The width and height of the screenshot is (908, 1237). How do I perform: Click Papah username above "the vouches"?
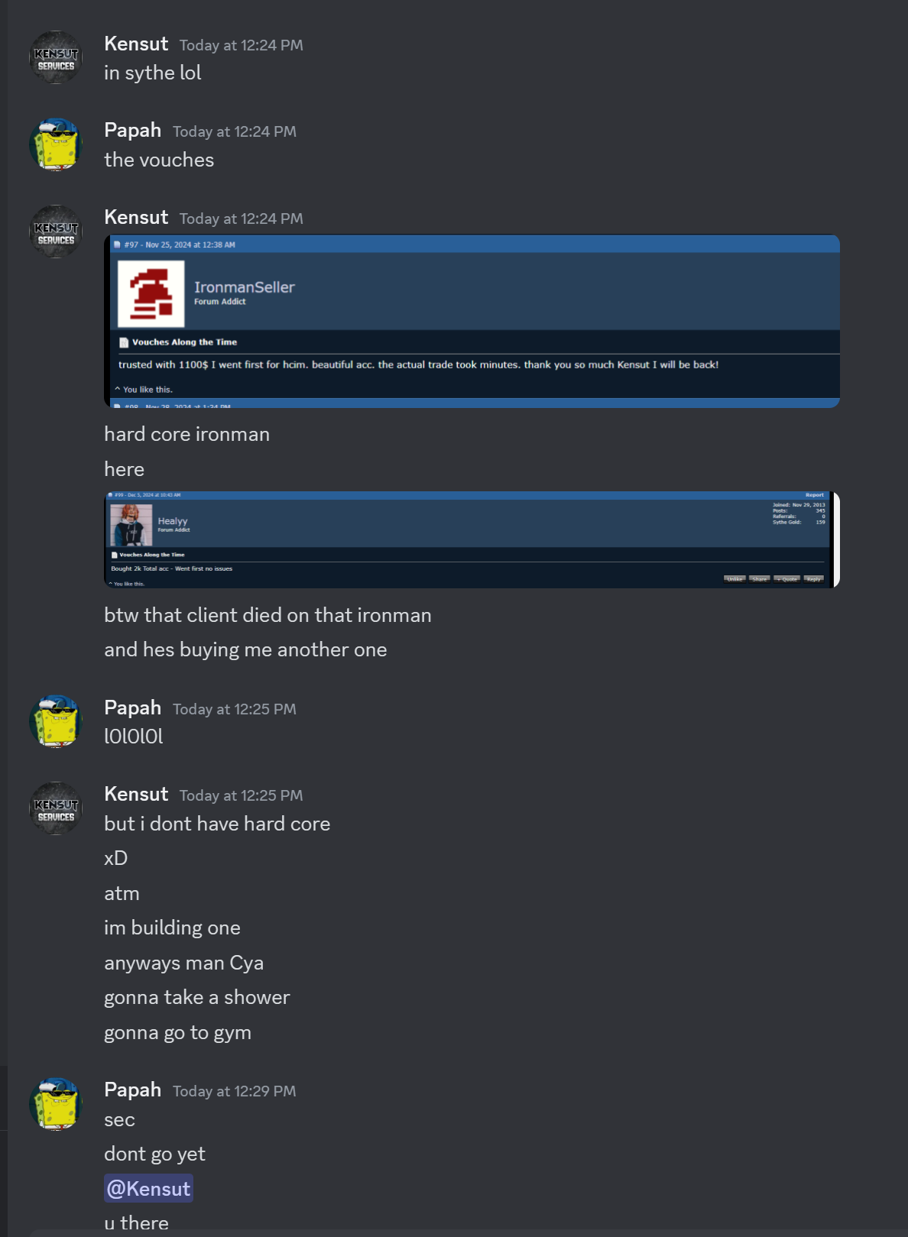(133, 131)
